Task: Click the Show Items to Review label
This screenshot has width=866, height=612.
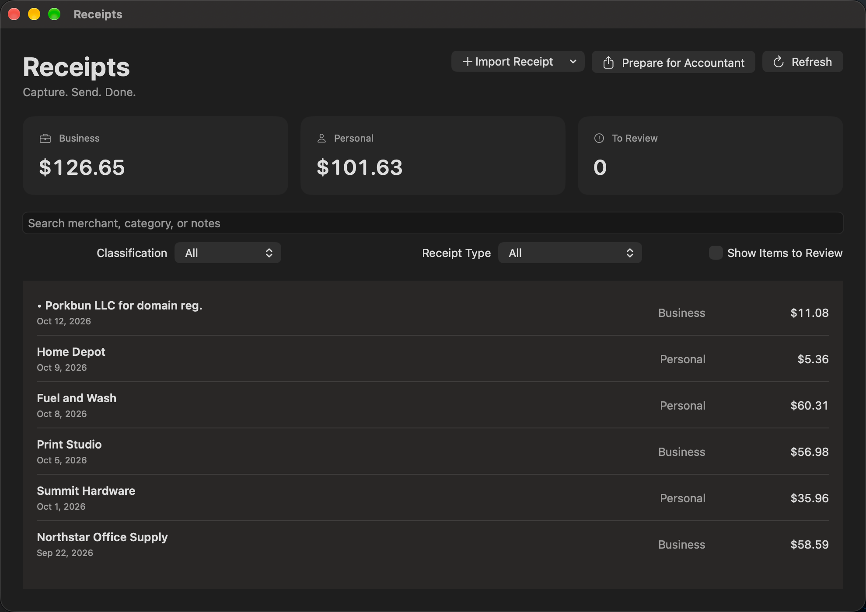Action: coord(785,253)
